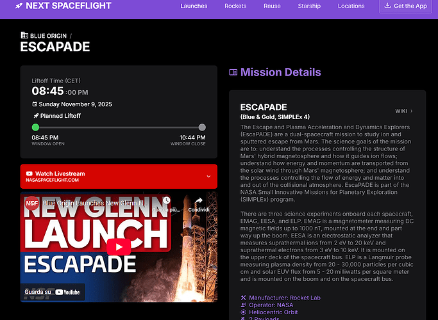Click the Heliocentric Orbit target icon

[244, 312]
